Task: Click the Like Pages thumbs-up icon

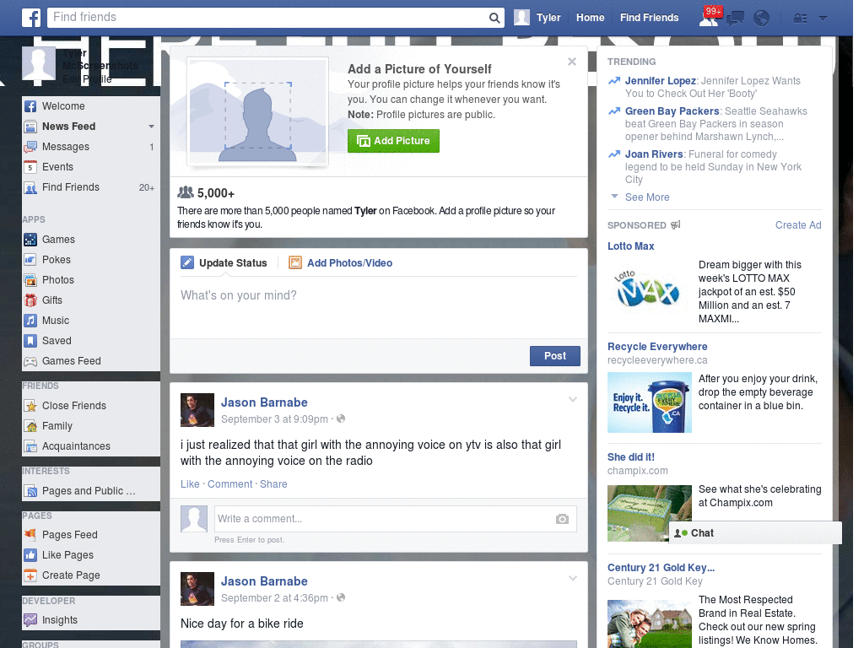Action: [30, 555]
